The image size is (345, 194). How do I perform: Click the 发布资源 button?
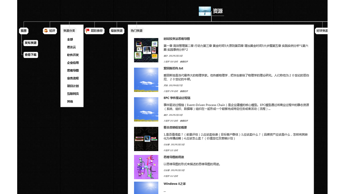31,43
